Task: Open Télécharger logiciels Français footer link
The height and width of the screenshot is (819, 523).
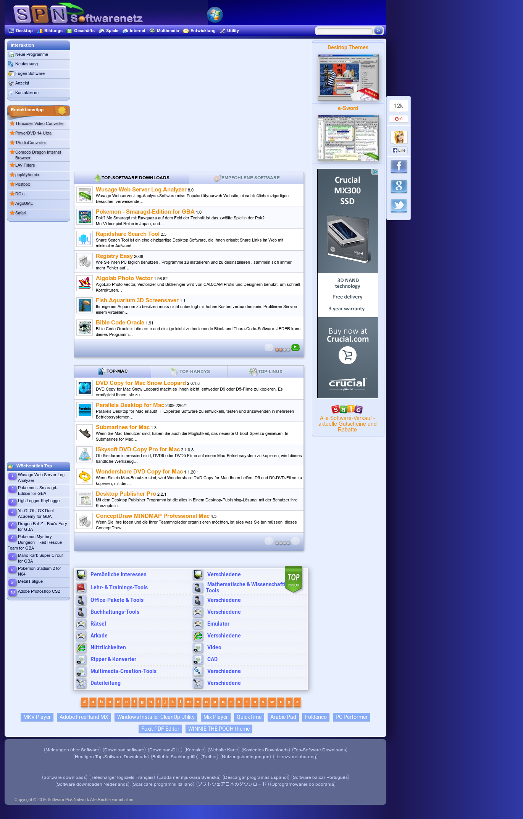Action: click(122, 777)
